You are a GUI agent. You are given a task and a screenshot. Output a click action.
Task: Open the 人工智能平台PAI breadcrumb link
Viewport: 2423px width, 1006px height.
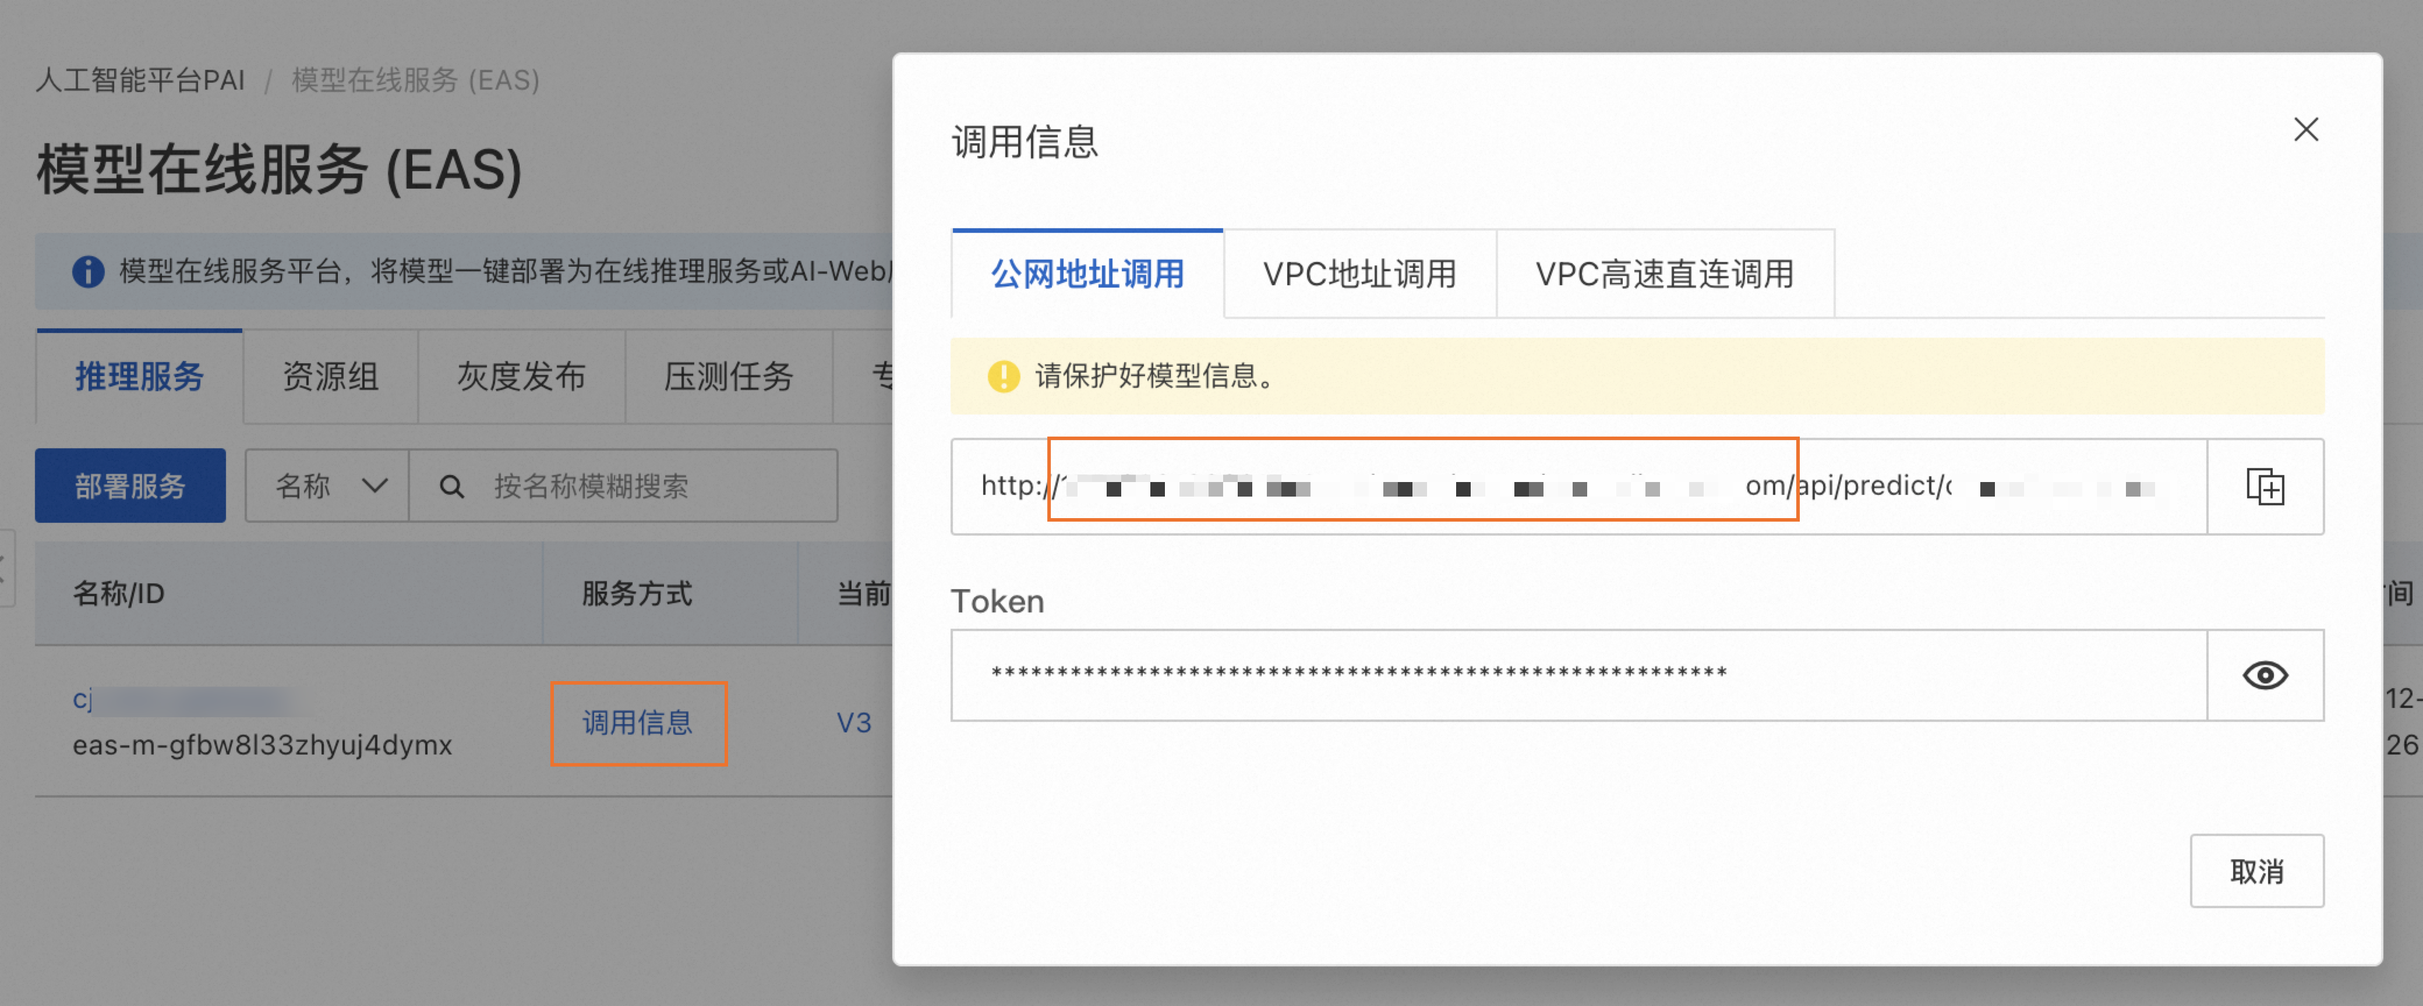click(139, 80)
